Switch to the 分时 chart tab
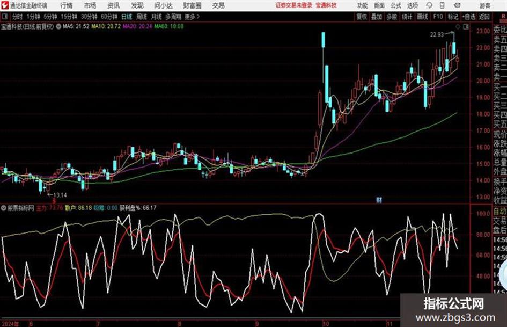The image size is (507, 327). [x=17, y=17]
